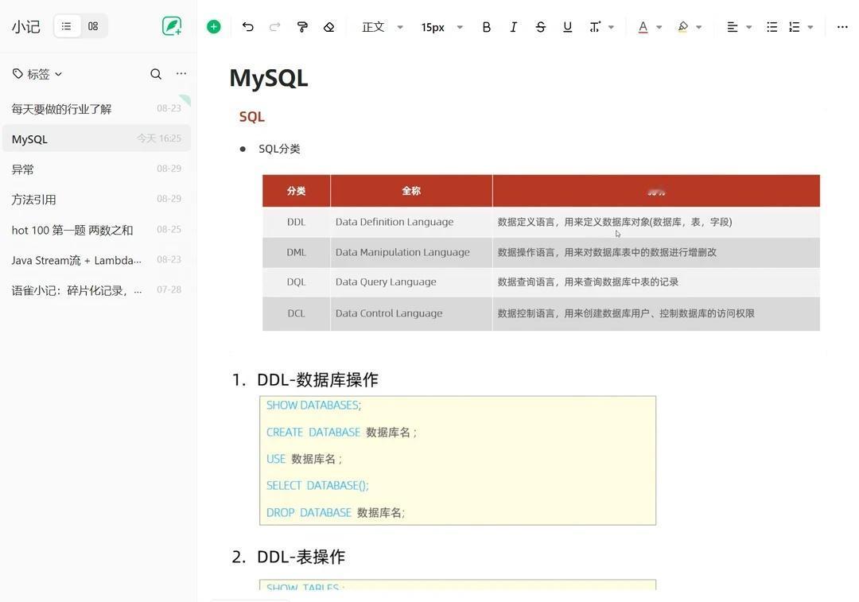Expand the alignment options arrow
Screen dimensions: 859x602
[x=749, y=27]
